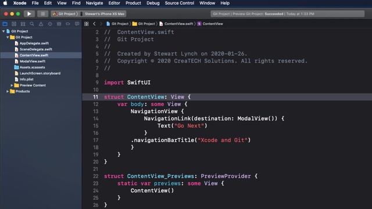Open the Editor menu
The height and width of the screenshot is (209, 372).
click(x=114, y=3)
